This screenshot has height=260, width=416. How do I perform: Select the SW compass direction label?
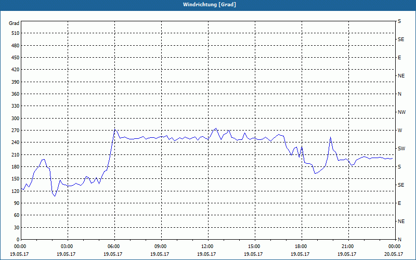click(x=401, y=149)
